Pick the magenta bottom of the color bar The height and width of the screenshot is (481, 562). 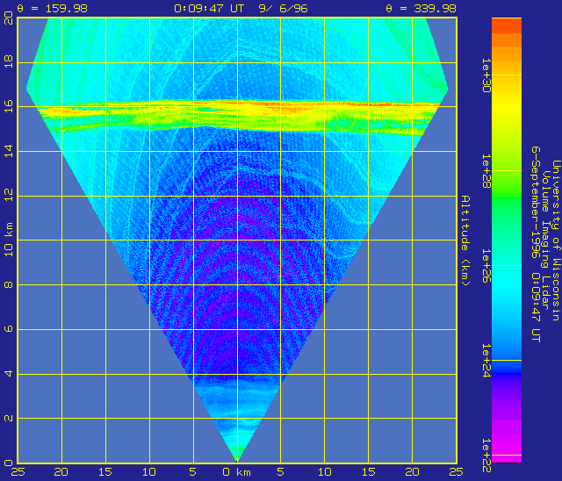pos(507,448)
